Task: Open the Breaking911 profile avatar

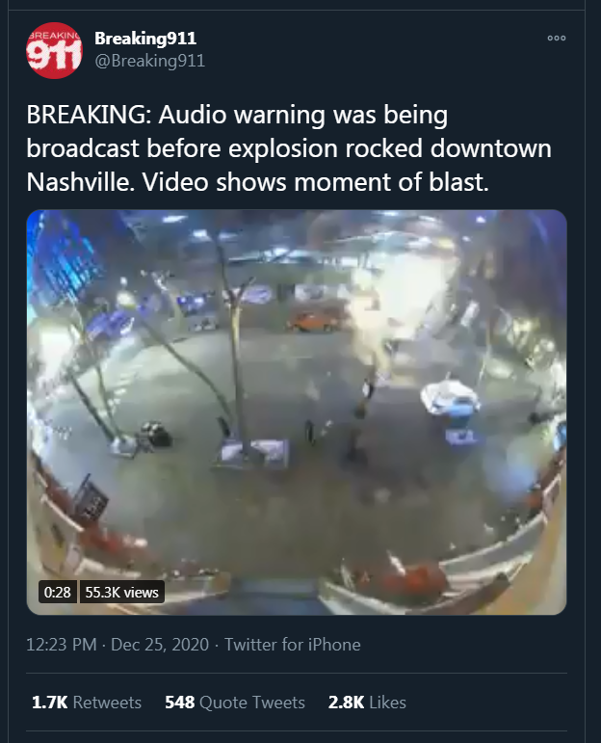Action: 54,50
